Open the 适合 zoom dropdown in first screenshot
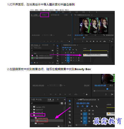This screenshot has height=129, width=124. [x=89, y=35]
